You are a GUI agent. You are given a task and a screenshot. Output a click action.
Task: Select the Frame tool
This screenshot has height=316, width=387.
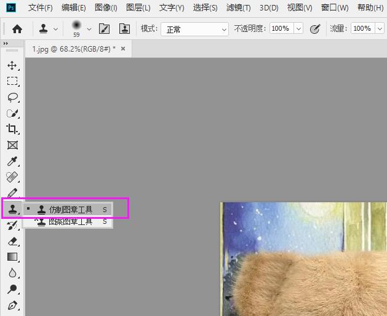click(x=12, y=145)
